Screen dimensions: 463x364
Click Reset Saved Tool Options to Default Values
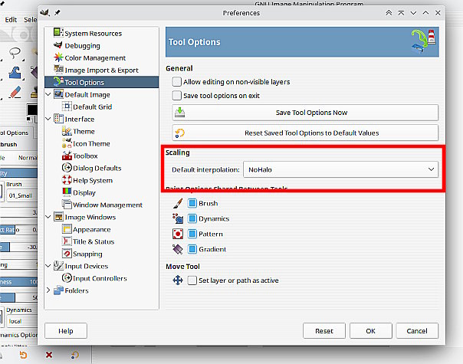point(305,133)
